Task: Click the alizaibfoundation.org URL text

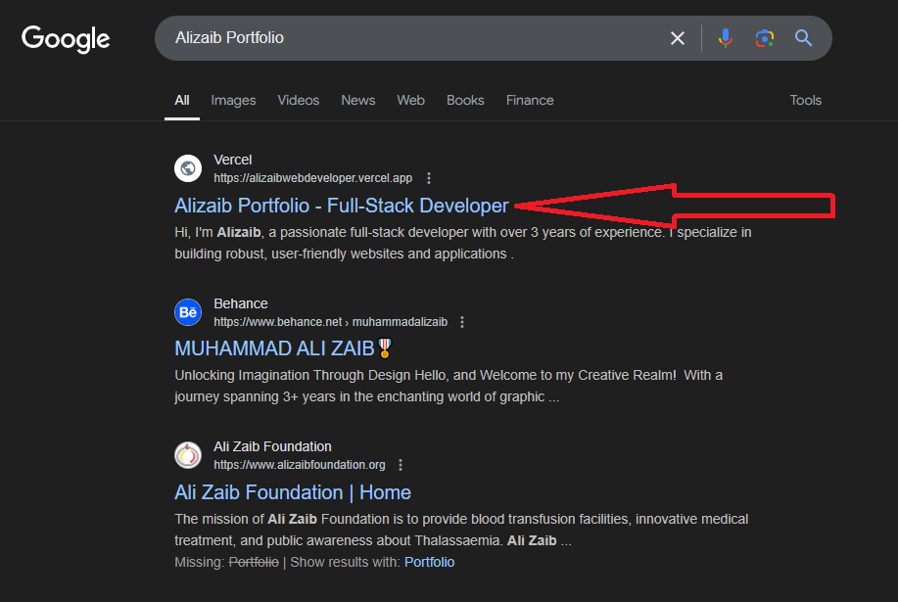Action: click(300, 465)
